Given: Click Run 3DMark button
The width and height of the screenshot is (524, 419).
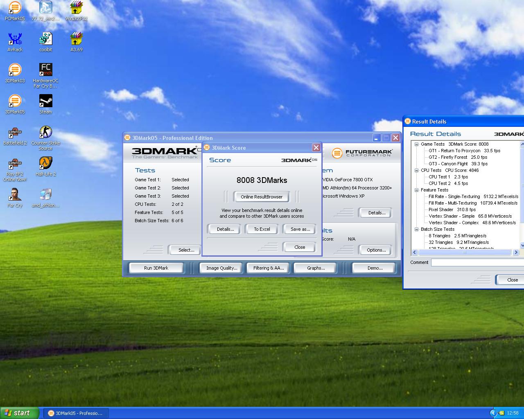Looking at the screenshot, I should (156, 268).
